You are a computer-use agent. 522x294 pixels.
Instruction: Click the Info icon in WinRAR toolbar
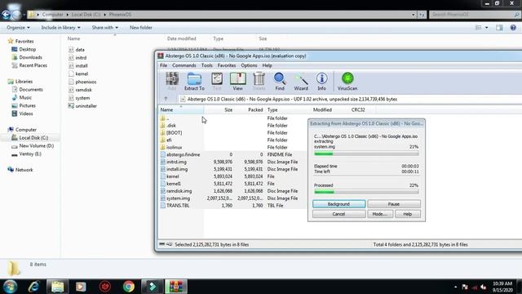[x=321, y=82]
